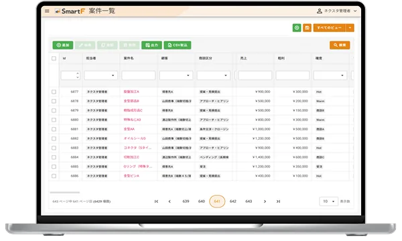Open the 担当者 column filter dropdown

pyautogui.click(x=100, y=75)
